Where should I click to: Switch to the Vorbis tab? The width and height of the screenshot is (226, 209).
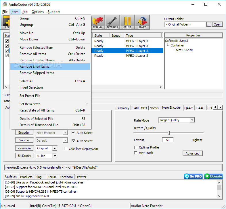[154, 108]
